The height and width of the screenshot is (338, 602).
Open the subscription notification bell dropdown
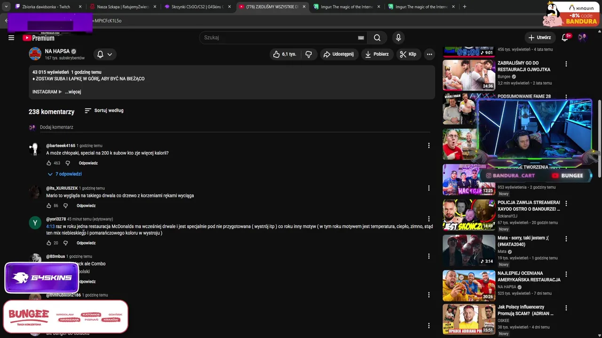[104, 54]
